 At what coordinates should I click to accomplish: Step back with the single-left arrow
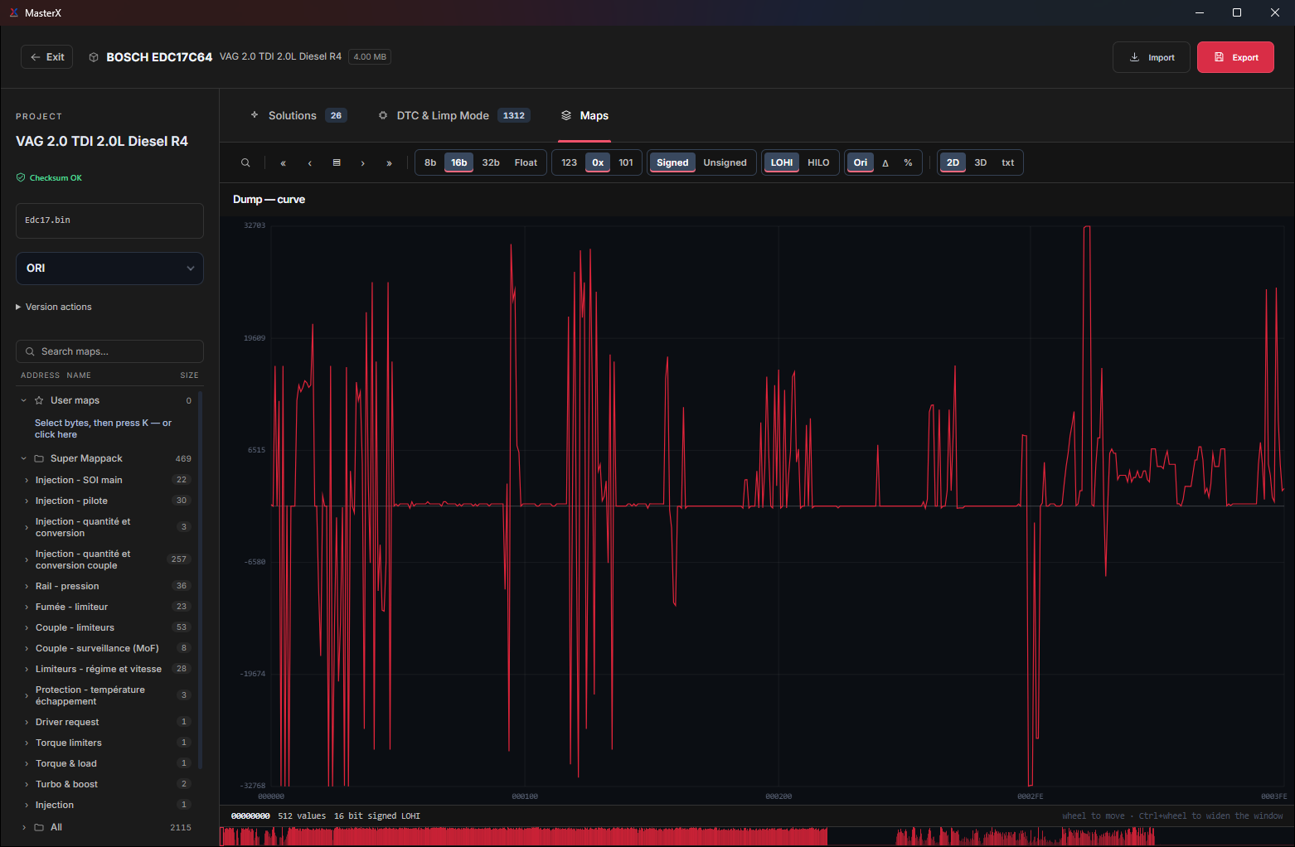310,162
